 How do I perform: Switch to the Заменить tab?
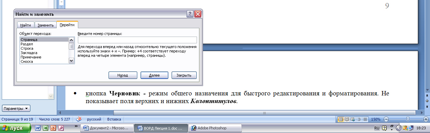tap(46, 25)
